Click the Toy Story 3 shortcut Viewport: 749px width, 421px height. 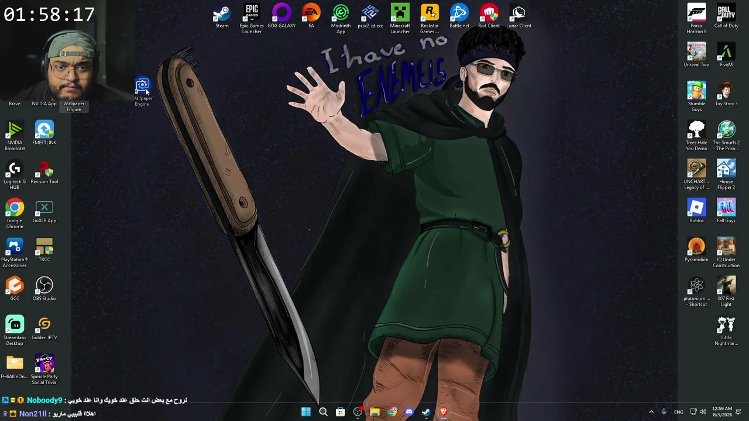tap(726, 94)
